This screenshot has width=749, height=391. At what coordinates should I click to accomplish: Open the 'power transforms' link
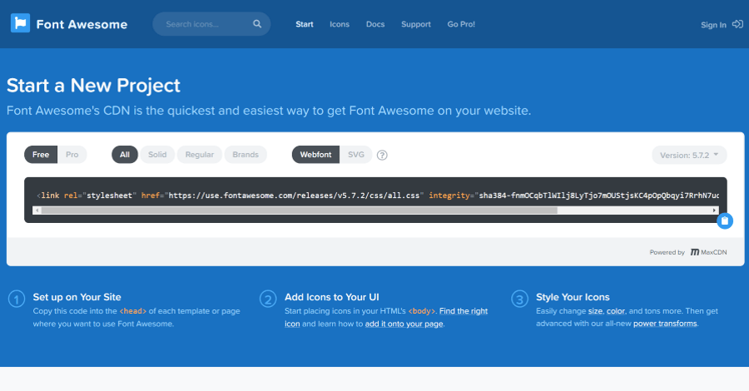(x=665, y=324)
